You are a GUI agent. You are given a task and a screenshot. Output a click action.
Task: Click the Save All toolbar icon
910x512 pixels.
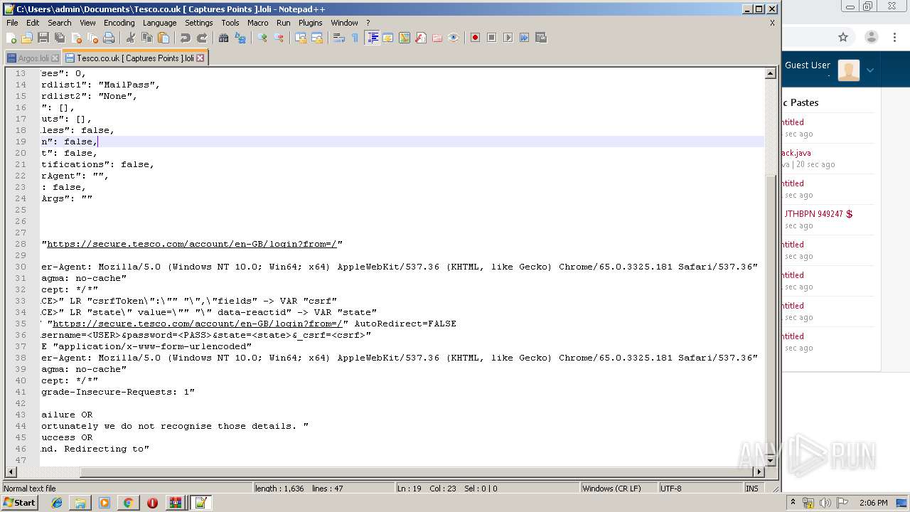coord(60,38)
